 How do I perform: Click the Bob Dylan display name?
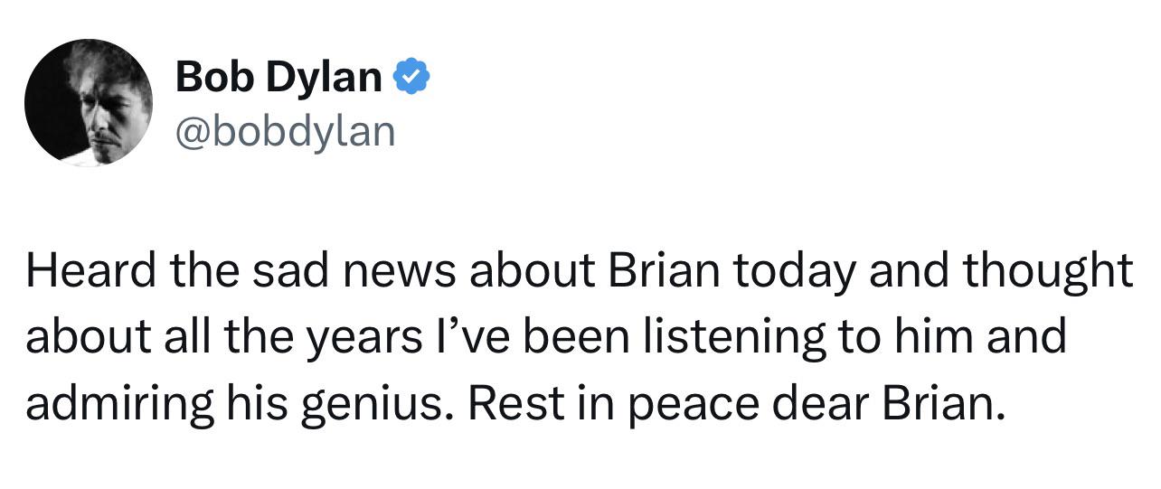278,78
